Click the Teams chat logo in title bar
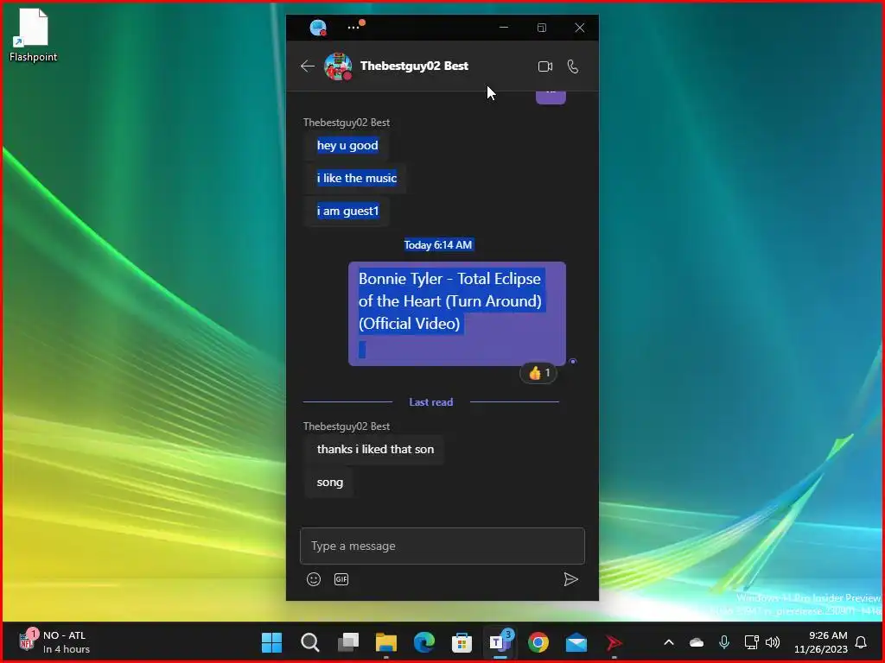The width and height of the screenshot is (885, 663). (x=318, y=27)
